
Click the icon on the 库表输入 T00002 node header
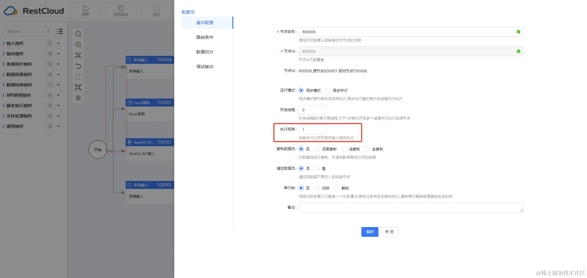coord(130,185)
